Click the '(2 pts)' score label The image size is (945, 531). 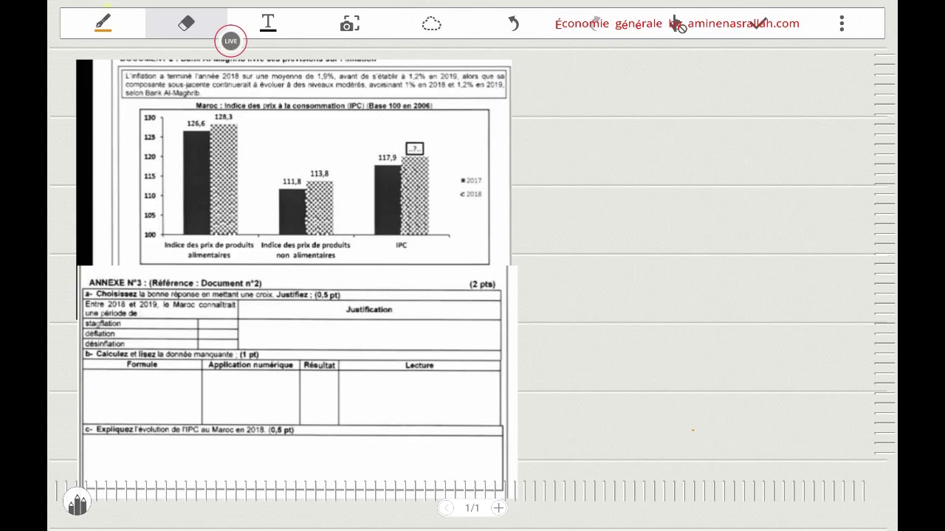[x=482, y=284]
